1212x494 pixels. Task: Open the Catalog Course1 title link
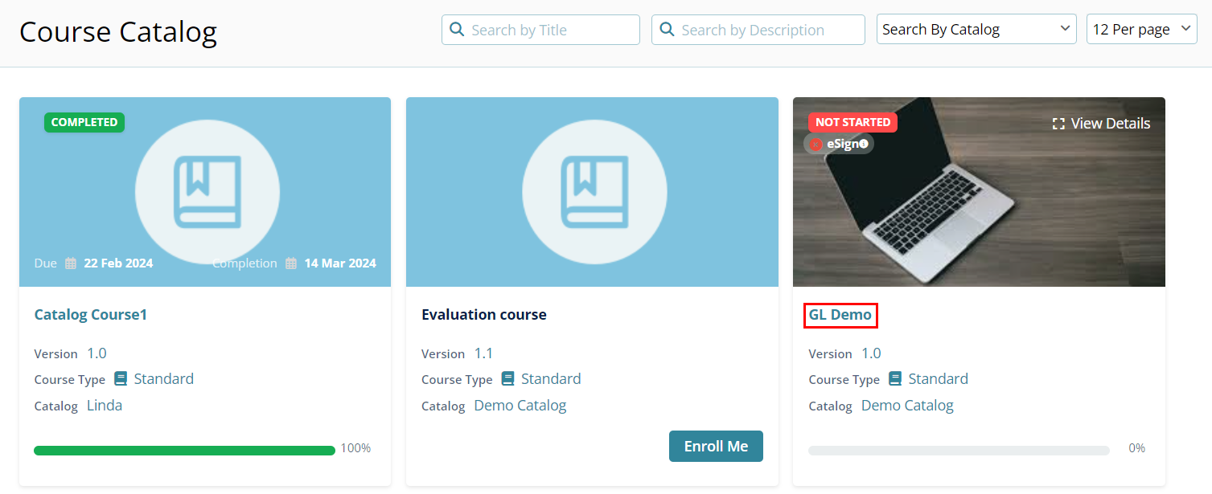pyautogui.click(x=90, y=315)
